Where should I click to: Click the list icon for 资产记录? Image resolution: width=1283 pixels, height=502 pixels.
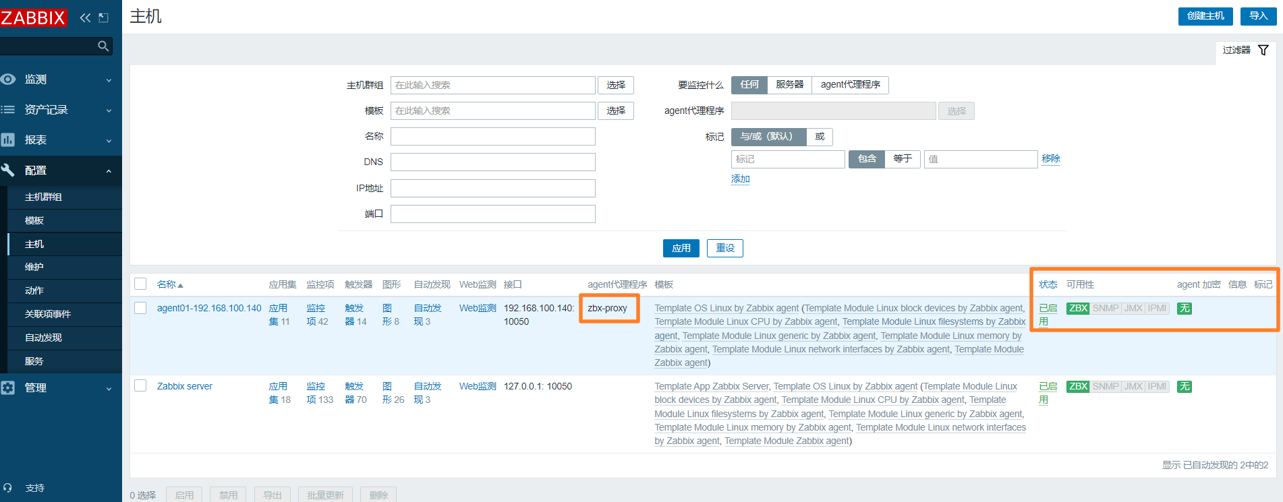8,110
